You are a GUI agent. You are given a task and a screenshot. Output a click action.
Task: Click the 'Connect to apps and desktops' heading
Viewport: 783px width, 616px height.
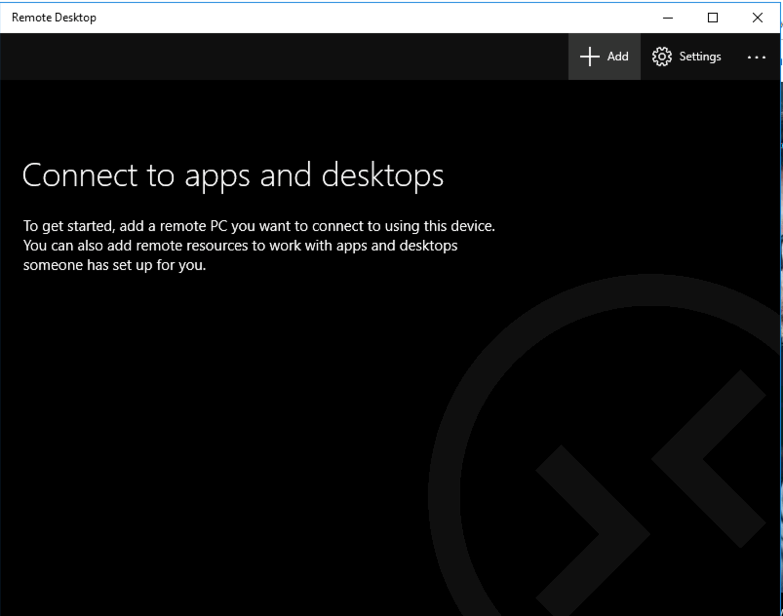pyautogui.click(x=233, y=175)
